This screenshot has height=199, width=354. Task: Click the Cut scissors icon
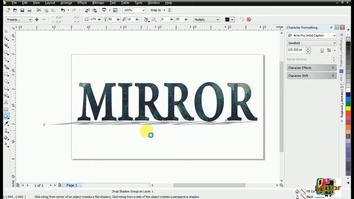point(39,10)
